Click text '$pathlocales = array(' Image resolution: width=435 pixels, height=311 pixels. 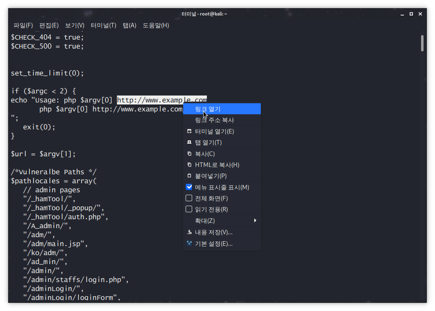tap(54, 181)
